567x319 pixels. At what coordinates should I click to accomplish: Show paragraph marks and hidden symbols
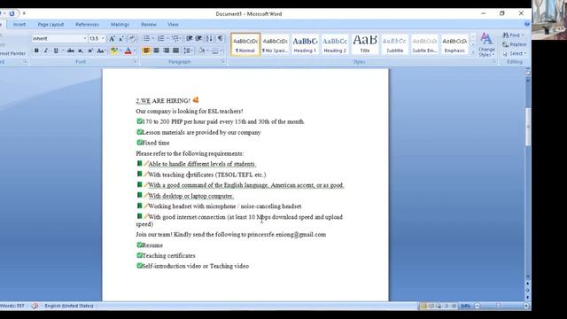pyautogui.click(x=220, y=38)
